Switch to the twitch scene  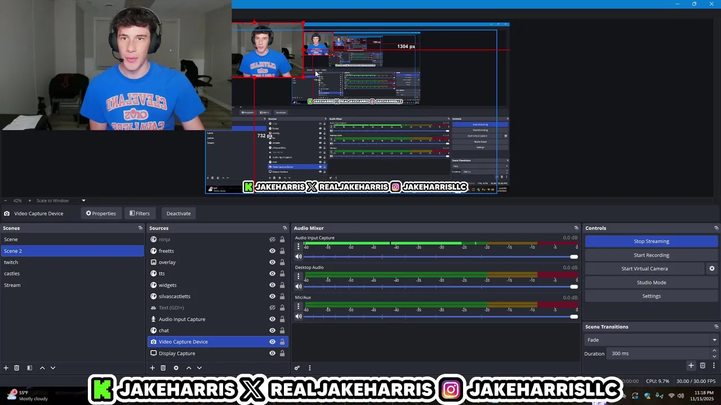pyautogui.click(x=72, y=262)
